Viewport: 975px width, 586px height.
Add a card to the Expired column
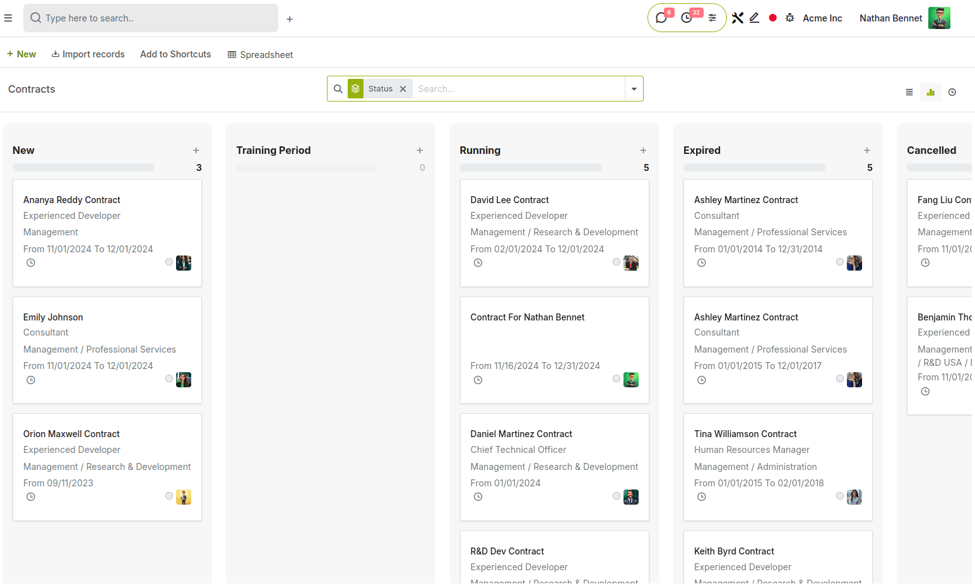tap(867, 150)
